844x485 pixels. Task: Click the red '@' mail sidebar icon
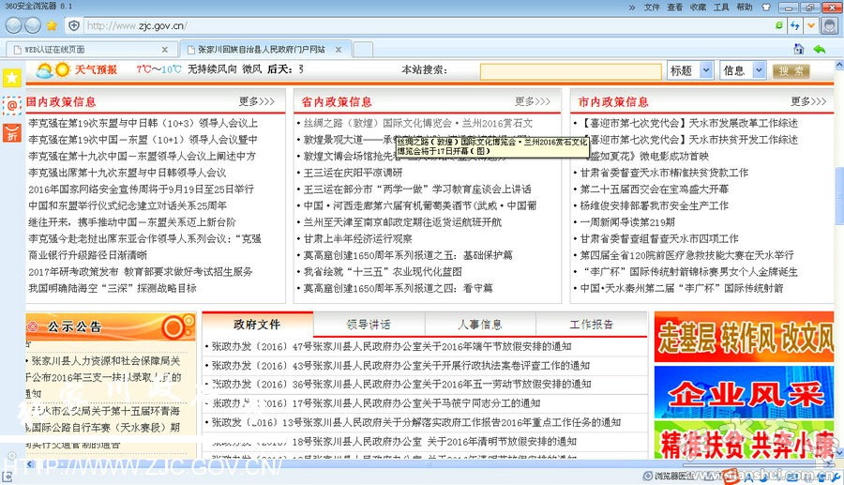pos(11,106)
